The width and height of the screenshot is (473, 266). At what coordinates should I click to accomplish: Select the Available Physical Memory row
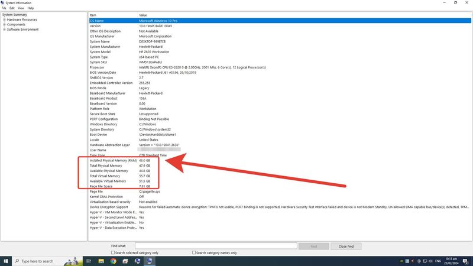[280, 171]
